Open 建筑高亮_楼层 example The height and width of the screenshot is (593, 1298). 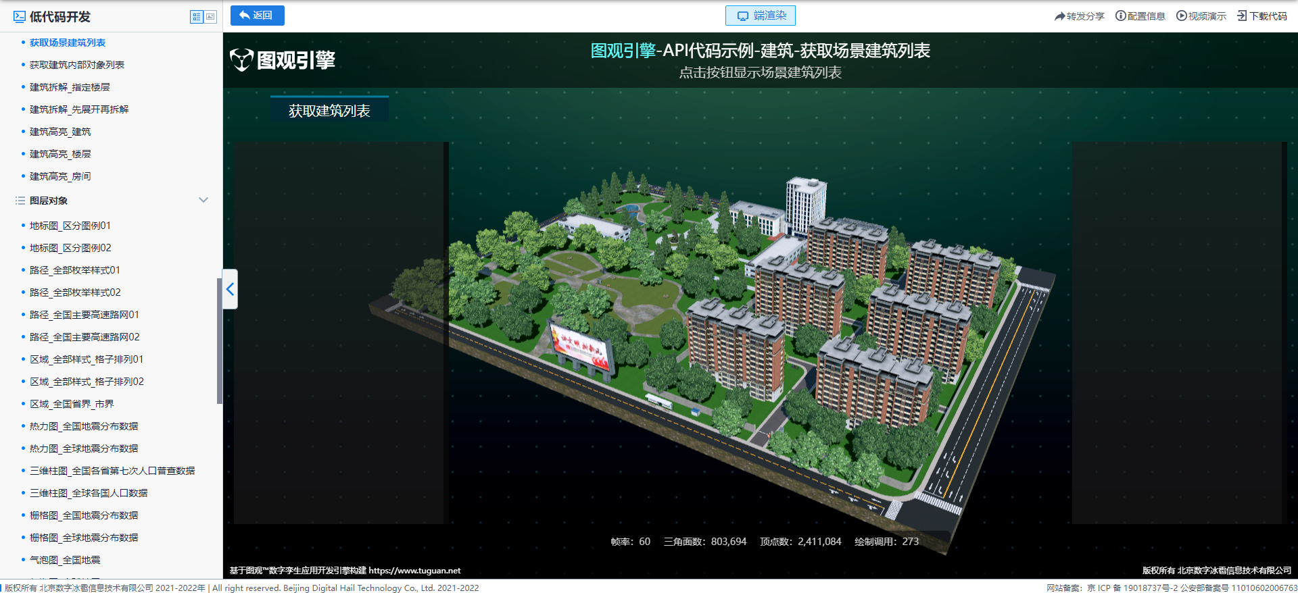point(60,154)
